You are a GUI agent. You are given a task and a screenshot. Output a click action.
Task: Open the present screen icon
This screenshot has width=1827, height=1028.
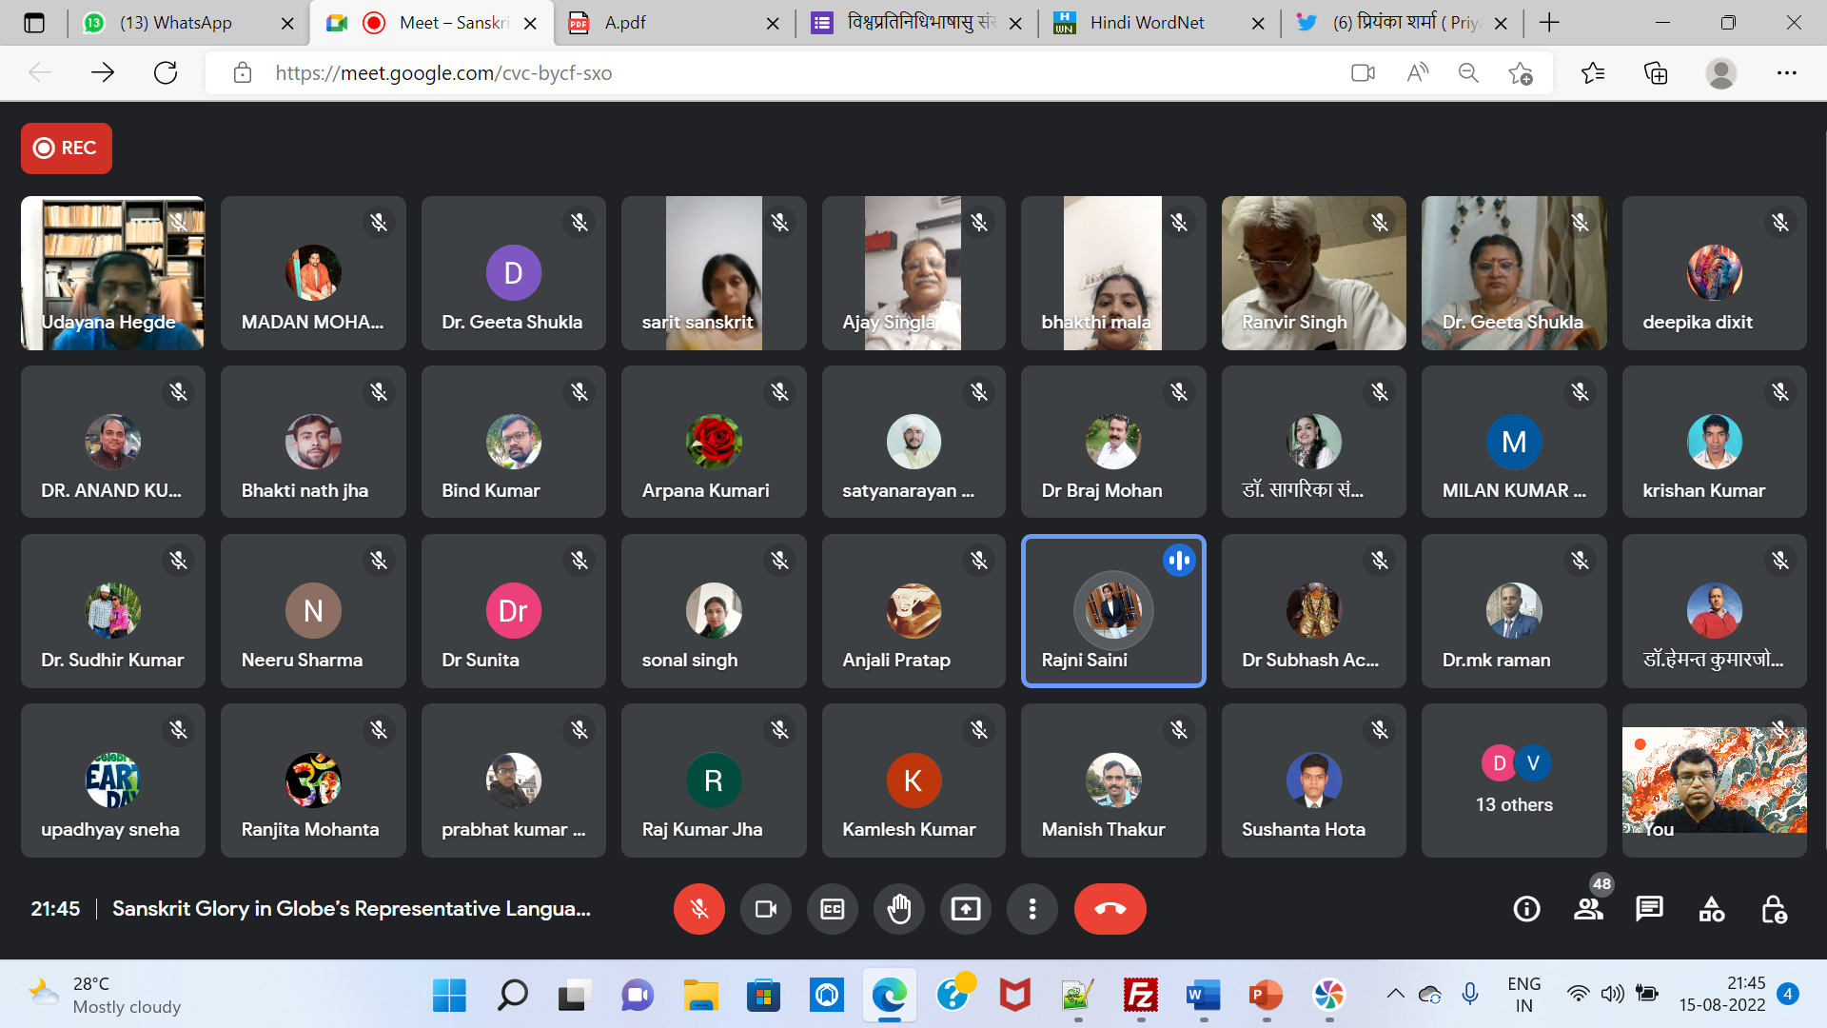pyautogui.click(x=965, y=909)
